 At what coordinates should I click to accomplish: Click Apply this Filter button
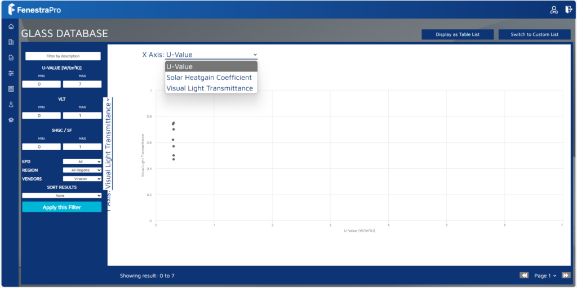62,207
